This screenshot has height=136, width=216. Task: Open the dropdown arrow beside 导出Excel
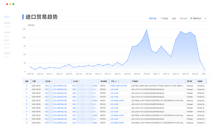tap(205, 18)
